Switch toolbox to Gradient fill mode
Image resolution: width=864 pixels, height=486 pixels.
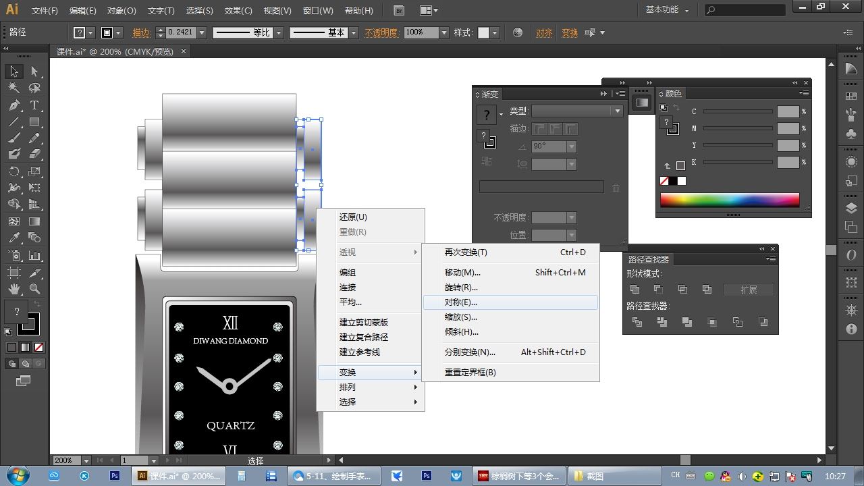point(25,348)
